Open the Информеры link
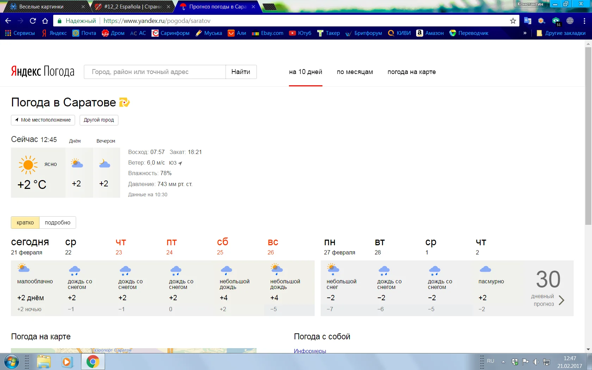Screen dimensions: 592x370 pos(310,351)
